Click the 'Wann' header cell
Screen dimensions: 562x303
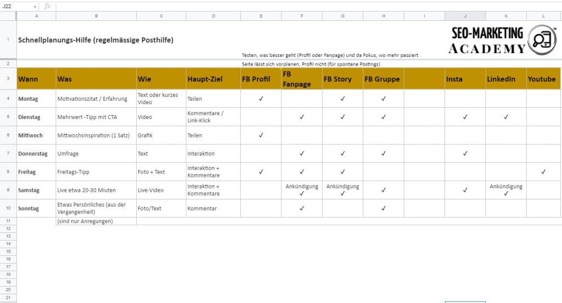click(x=36, y=79)
